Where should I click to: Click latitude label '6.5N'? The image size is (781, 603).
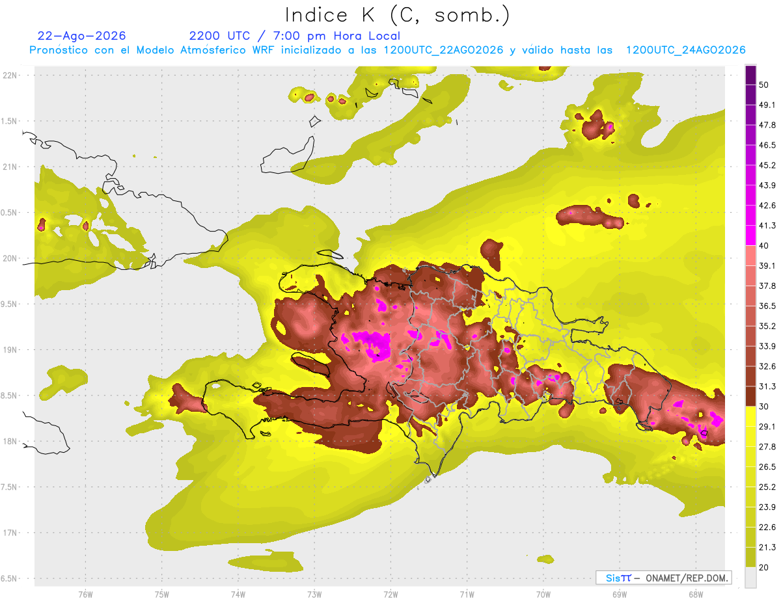tap(10, 578)
